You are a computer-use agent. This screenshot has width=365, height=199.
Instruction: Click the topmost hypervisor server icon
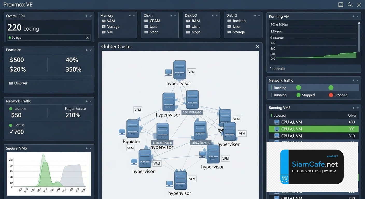point(180,70)
